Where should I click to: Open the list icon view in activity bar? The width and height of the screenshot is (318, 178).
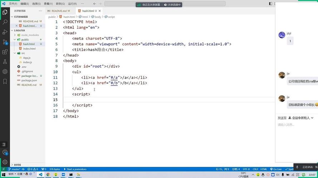point(4,145)
